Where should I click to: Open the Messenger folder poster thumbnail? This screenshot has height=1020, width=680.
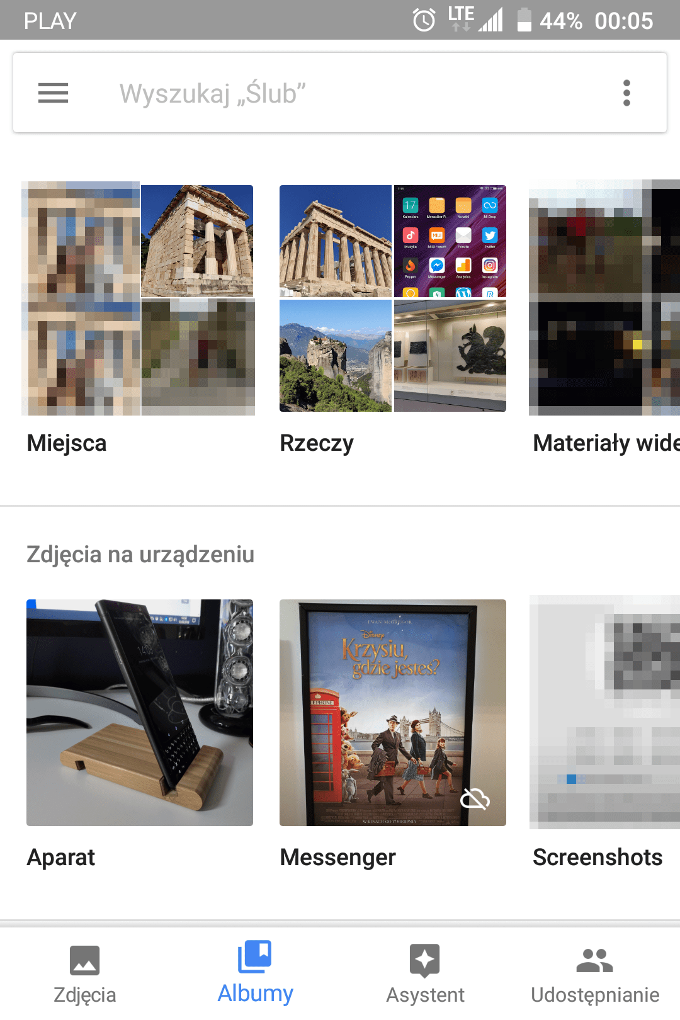(393, 713)
